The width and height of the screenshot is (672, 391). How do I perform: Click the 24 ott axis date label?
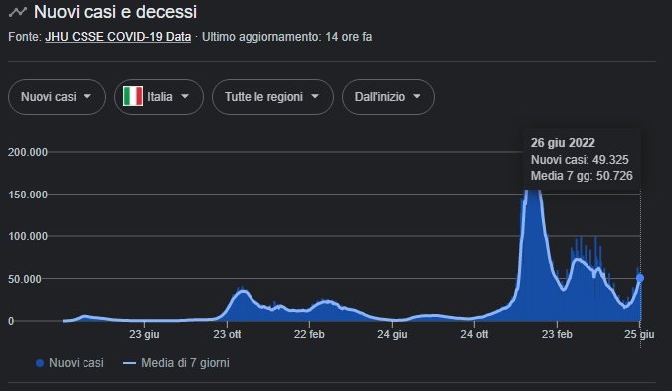pyautogui.click(x=474, y=334)
